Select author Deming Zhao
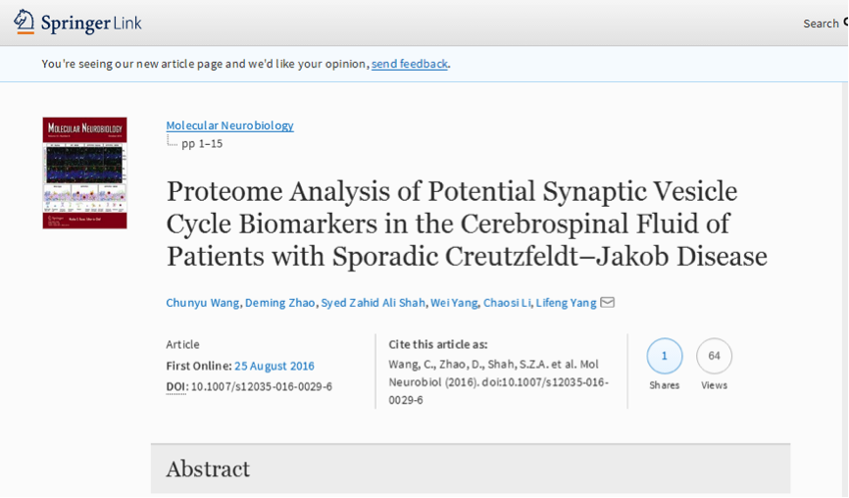This screenshot has height=498, width=849. point(280,302)
